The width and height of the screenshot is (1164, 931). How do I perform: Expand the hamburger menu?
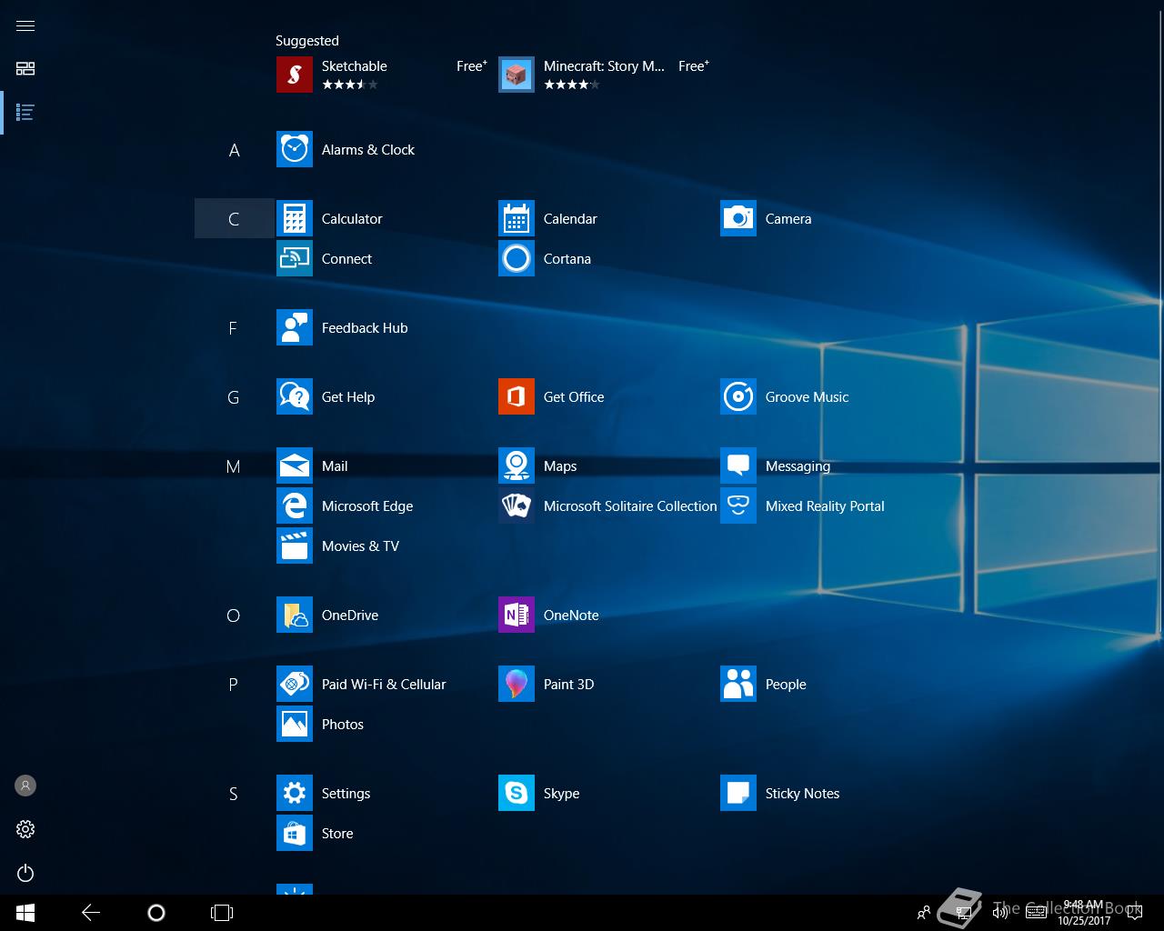pyautogui.click(x=25, y=25)
